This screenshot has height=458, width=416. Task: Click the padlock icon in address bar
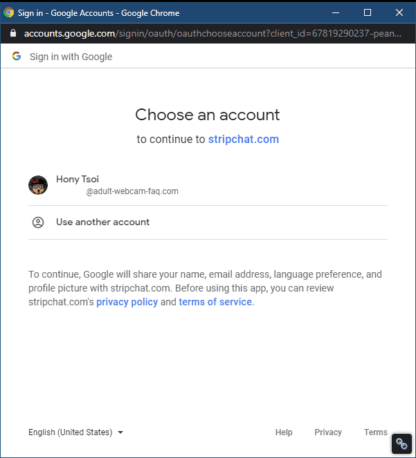13,33
